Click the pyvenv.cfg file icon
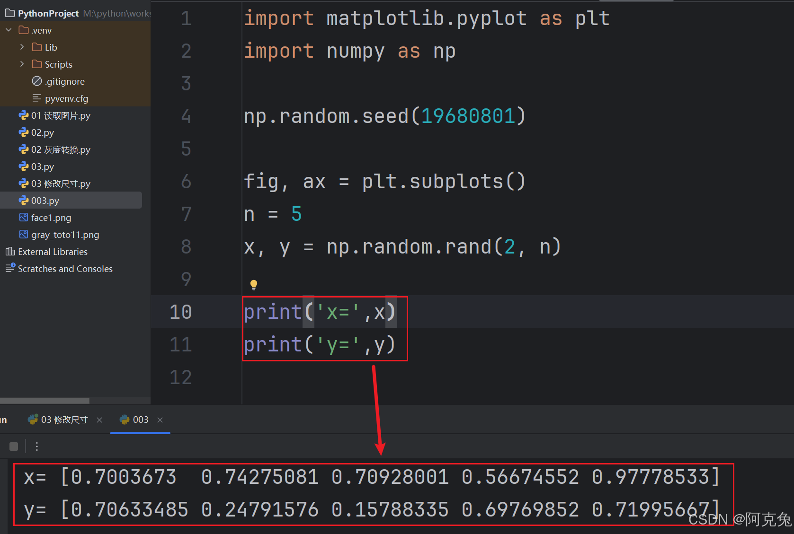The height and width of the screenshot is (534, 794). pos(37,98)
